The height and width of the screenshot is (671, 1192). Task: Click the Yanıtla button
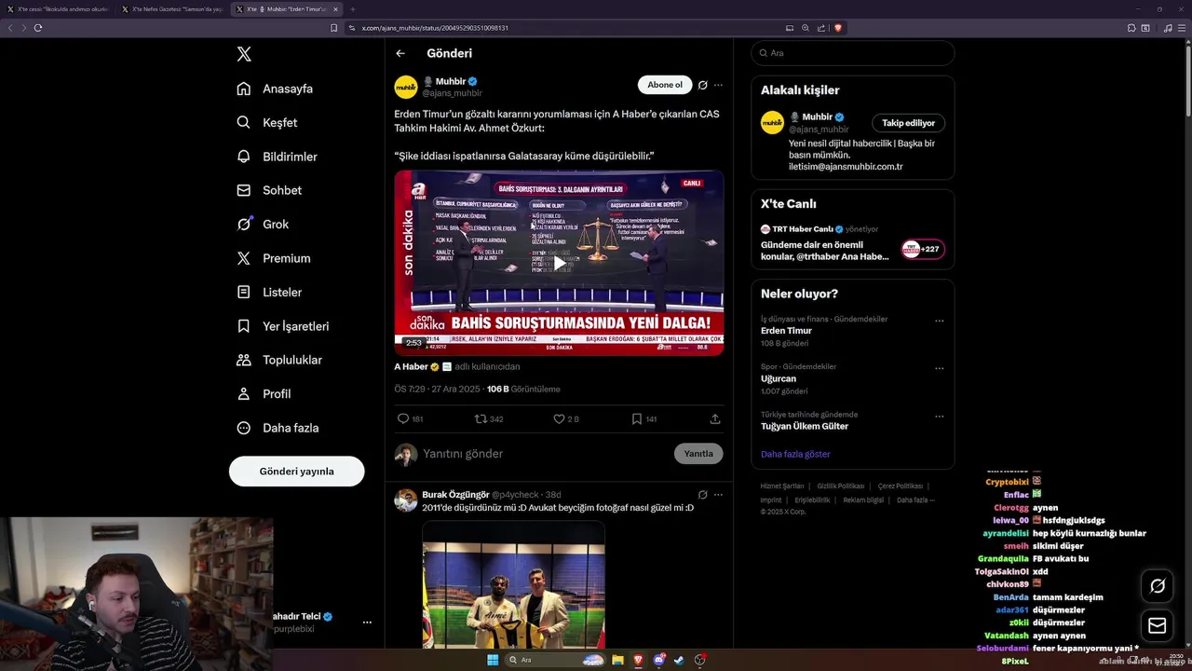[698, 454]
